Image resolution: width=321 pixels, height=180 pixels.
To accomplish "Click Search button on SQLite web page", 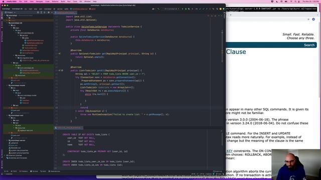I will (309, 45).
